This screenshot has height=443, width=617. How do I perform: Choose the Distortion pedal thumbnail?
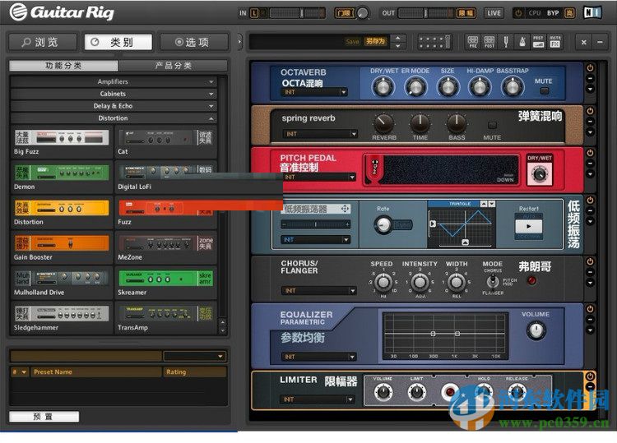pyautogui.click(x=62, y=208)
